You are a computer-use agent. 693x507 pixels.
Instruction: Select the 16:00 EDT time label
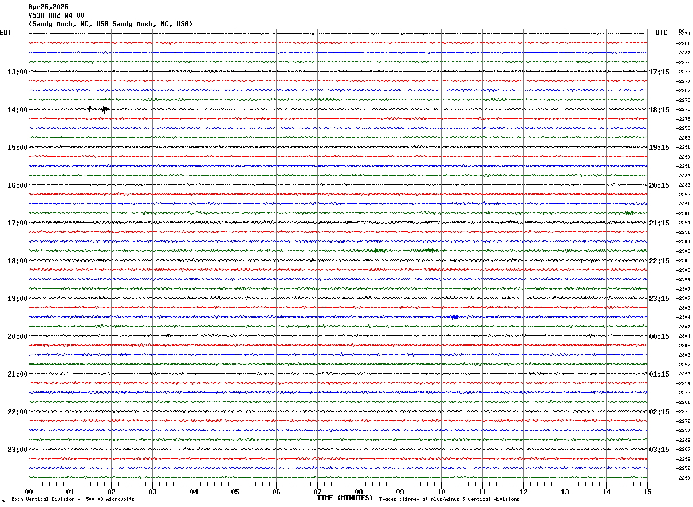(x=17, y=185)
